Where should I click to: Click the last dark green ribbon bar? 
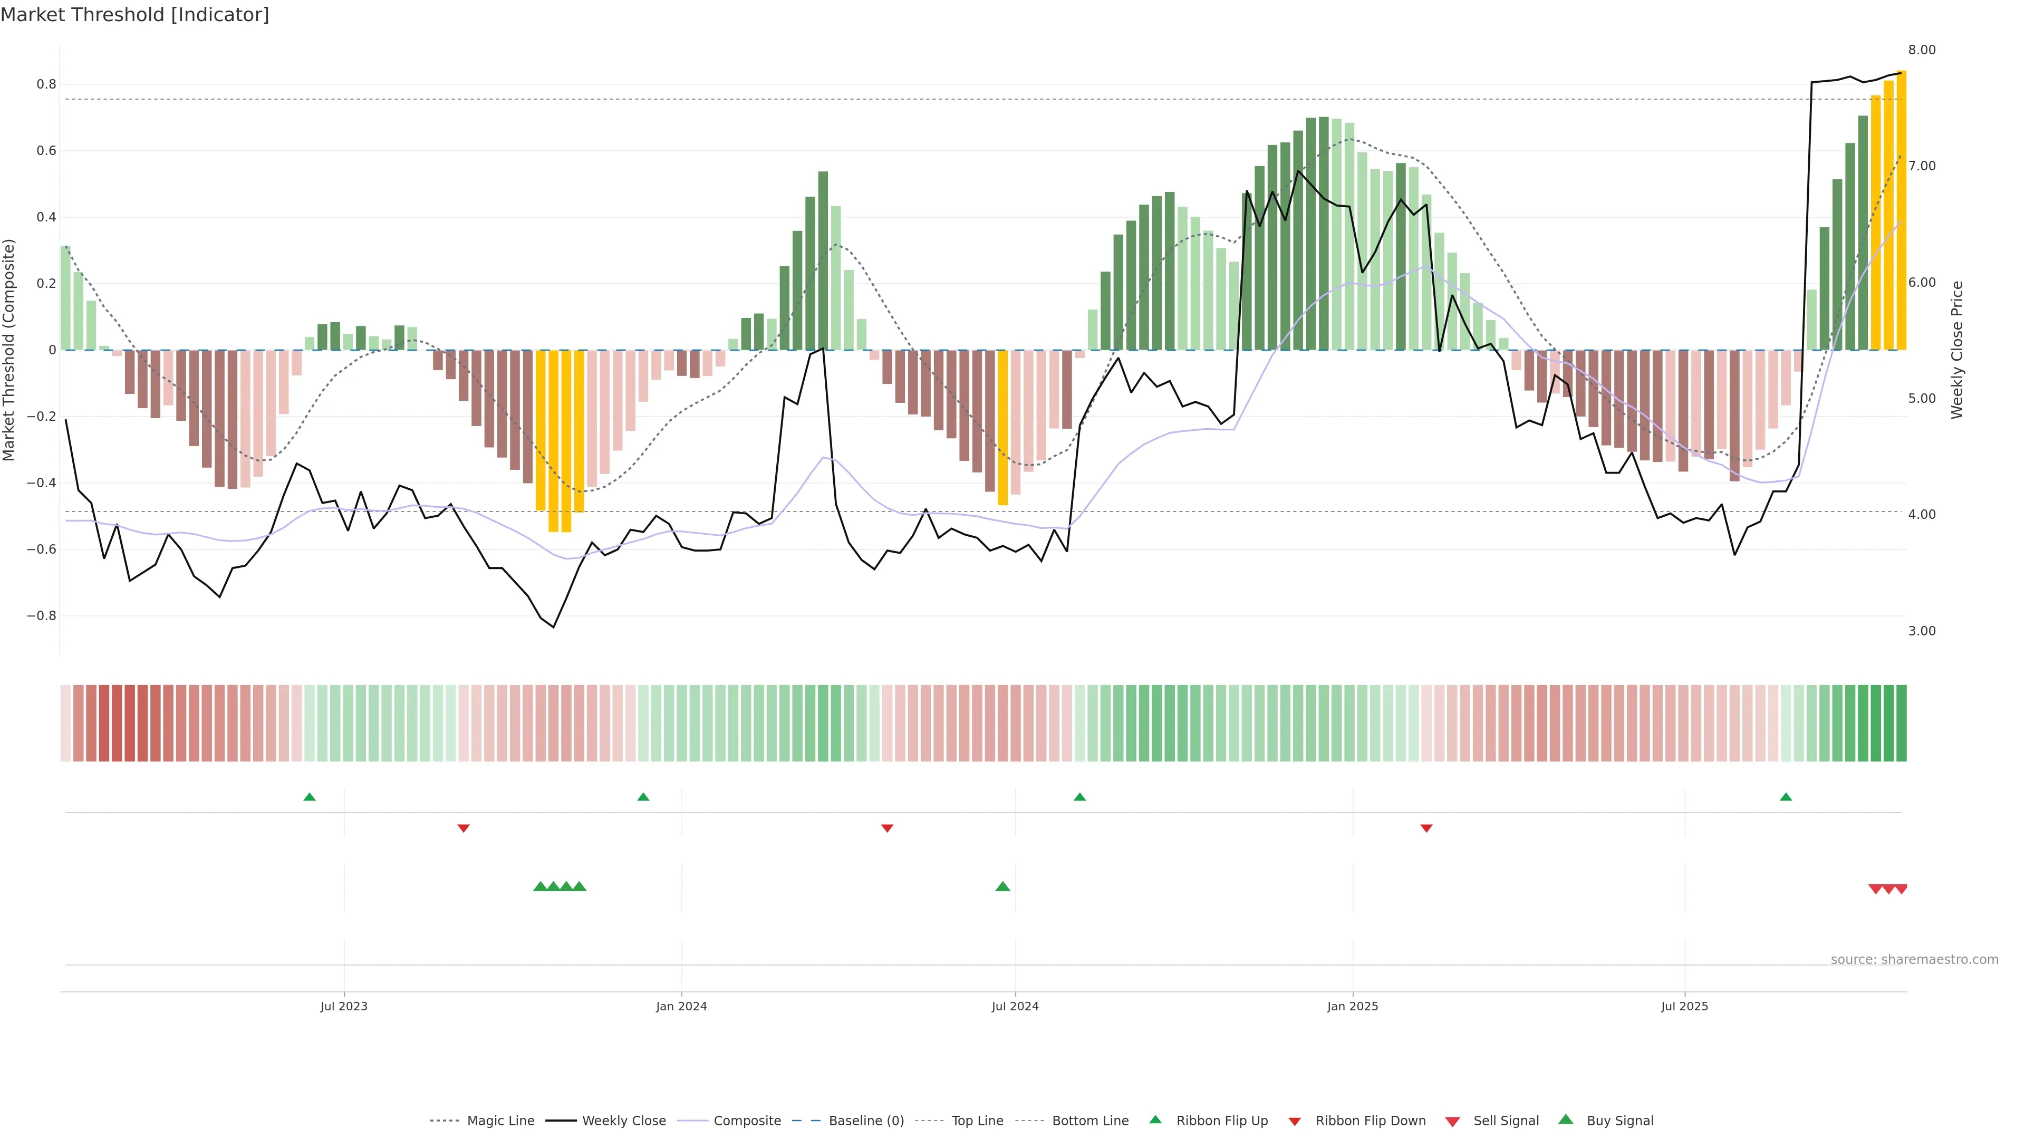1901,723
